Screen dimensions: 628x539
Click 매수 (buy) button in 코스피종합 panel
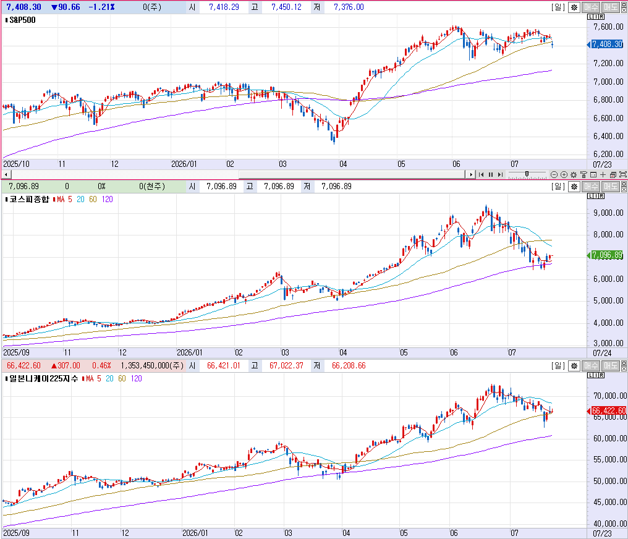[x=591, y=187]
